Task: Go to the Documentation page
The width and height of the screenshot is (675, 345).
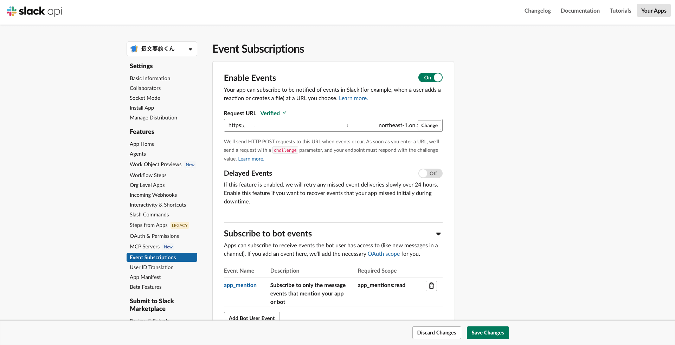Action: click(580, 11)
